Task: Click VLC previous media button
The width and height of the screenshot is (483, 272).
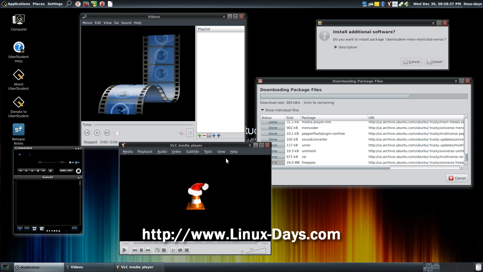Action: point(135,250)
